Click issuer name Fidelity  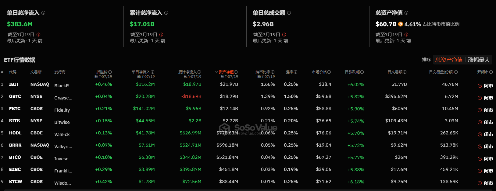coord(62,110)
